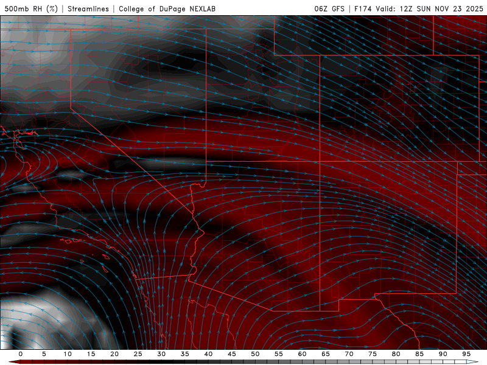The width and height of the screenshot is (487, 365).
Task: Click the colorbar label "75"
Action: tap(372, 354)
